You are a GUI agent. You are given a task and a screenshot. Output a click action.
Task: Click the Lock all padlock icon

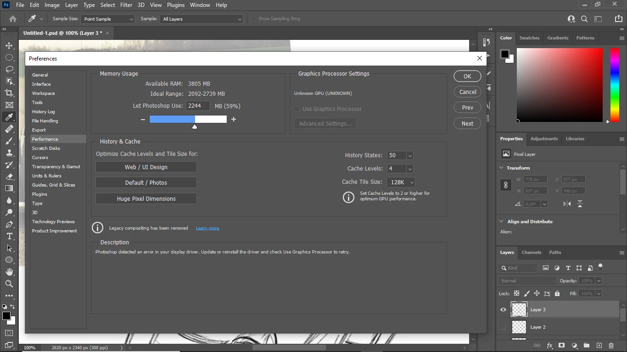tap(557, 293)
